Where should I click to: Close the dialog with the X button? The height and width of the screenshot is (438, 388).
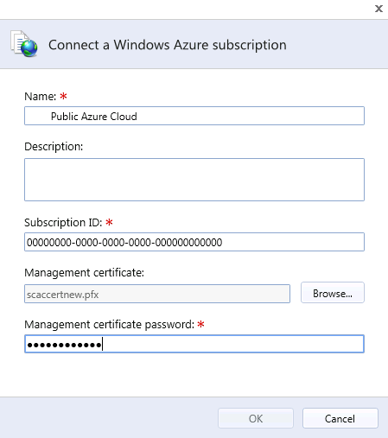pyautogui.click(x=378, y=9)
